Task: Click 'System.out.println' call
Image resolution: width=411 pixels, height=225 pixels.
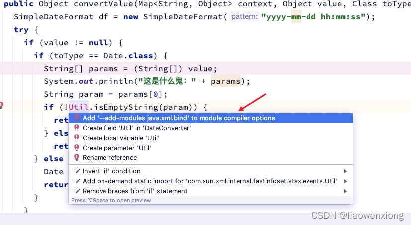Action: (89, 81)
